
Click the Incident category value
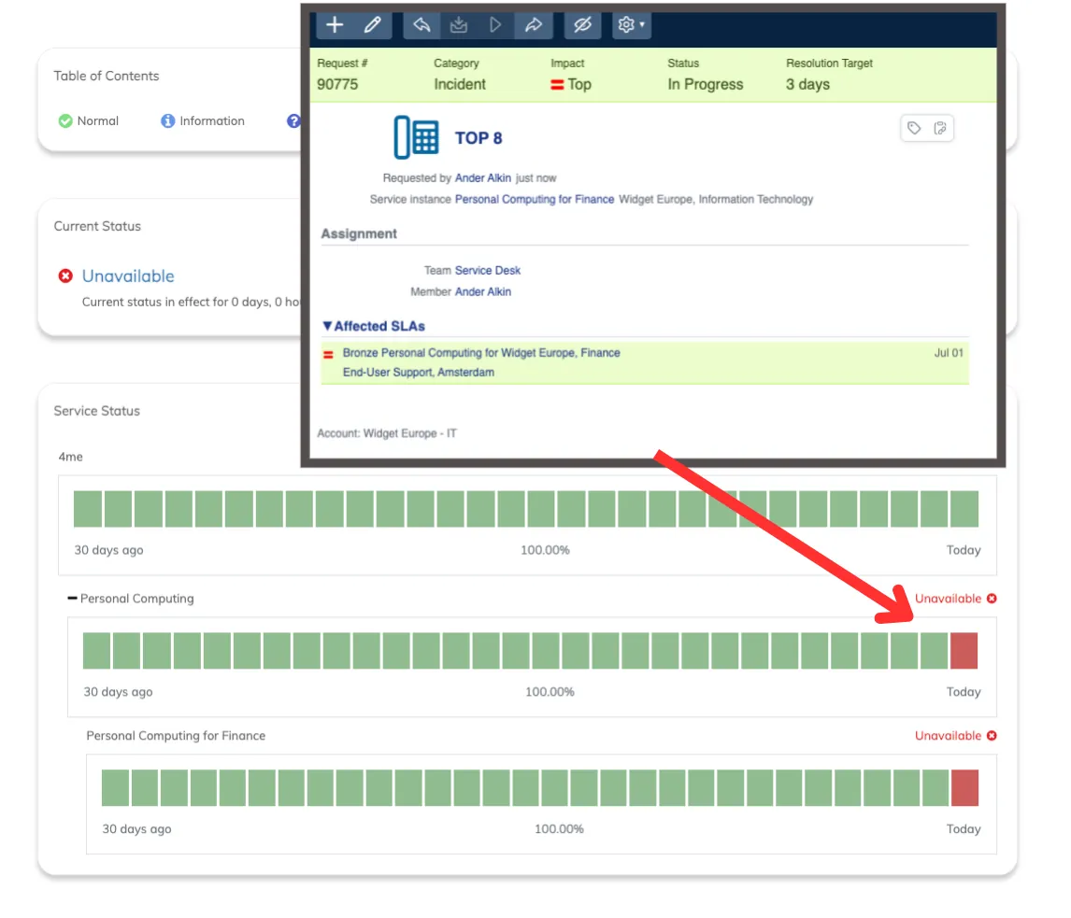(x=460, y=85)
